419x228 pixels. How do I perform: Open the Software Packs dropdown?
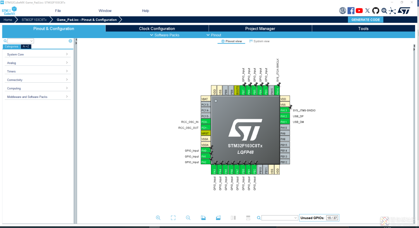pyautogui.click(x=164, y=35)
